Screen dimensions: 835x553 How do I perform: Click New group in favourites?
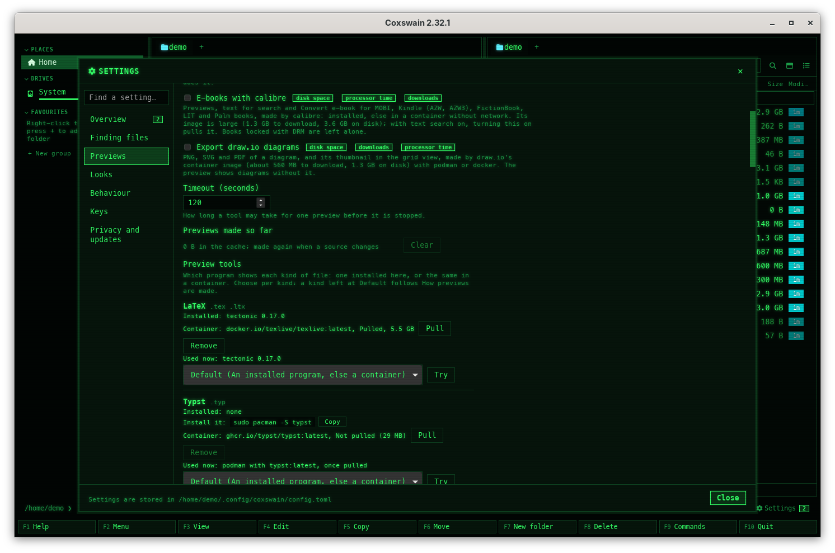[50, 154]
